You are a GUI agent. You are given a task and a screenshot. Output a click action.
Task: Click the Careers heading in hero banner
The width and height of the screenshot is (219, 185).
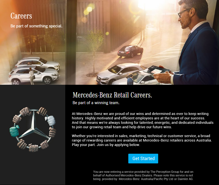(x=21, y=16)
